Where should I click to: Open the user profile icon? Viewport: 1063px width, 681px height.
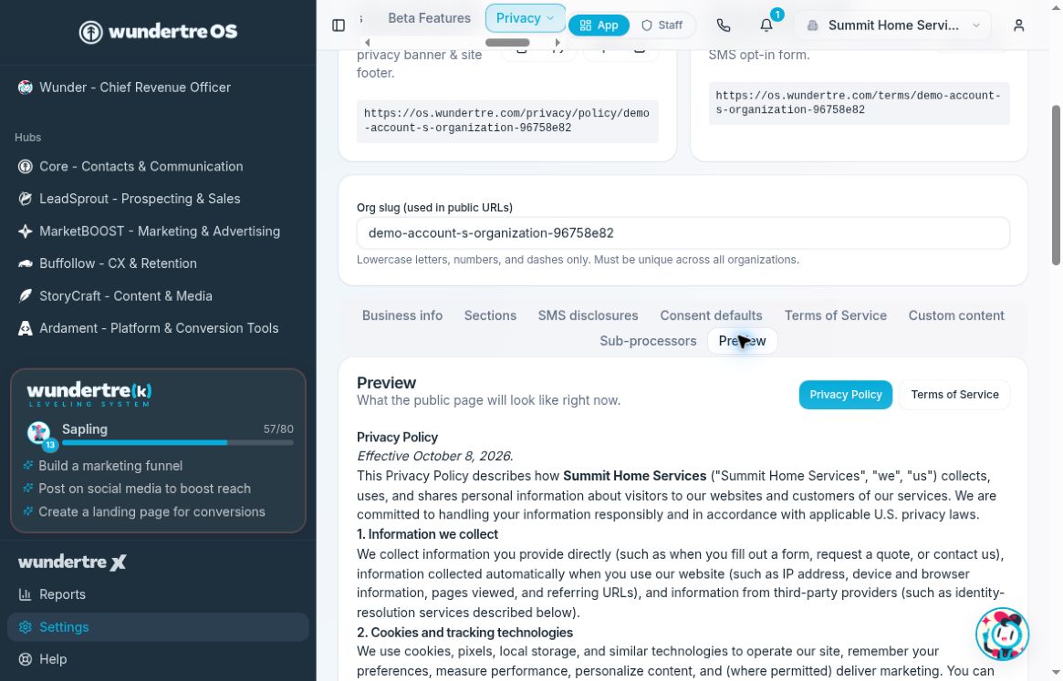(1018, 26)
